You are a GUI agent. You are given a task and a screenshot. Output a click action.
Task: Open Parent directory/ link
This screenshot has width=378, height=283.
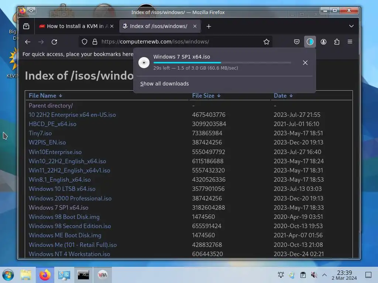pyautogui.click(x=51, y=106)
